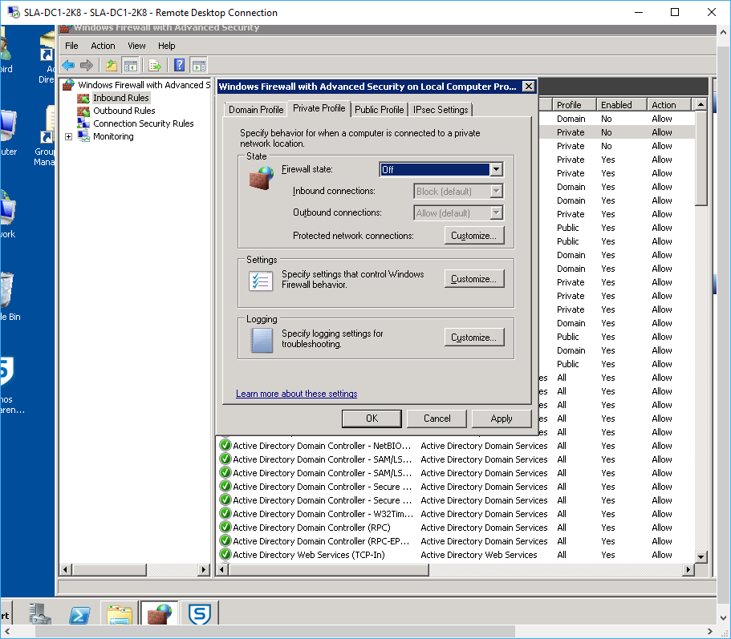Viewport: 731px width, 639px height.
Task: Sort by the Profile column header
Action: 574,105
